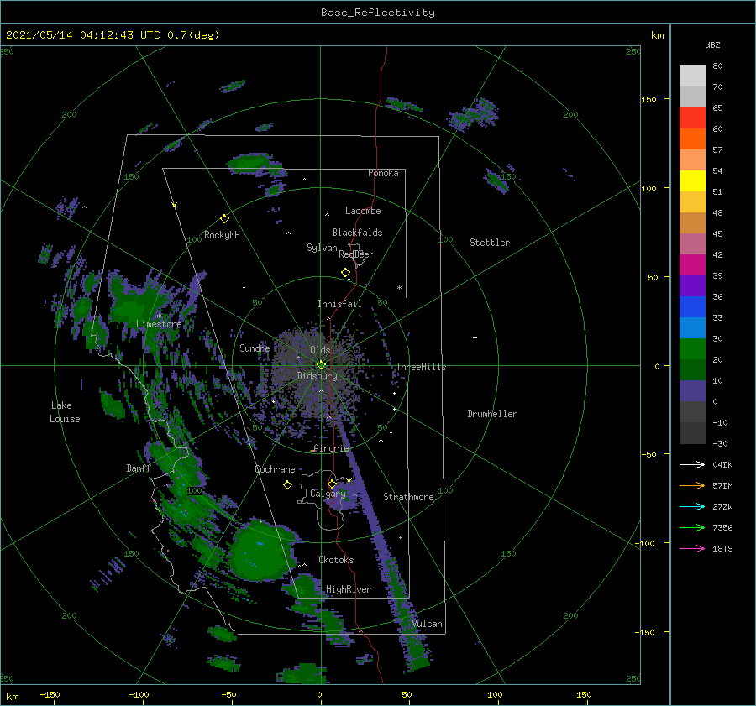Click the ThreeHills label
Viewport: 756px width, 706px height.
422,367
